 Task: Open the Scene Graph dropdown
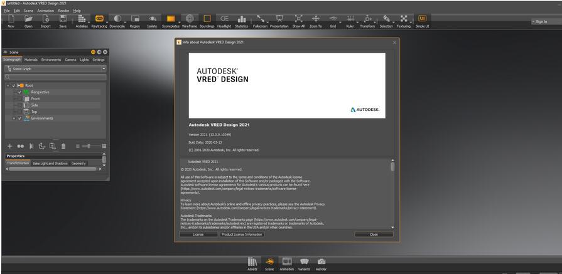point(55,69)
